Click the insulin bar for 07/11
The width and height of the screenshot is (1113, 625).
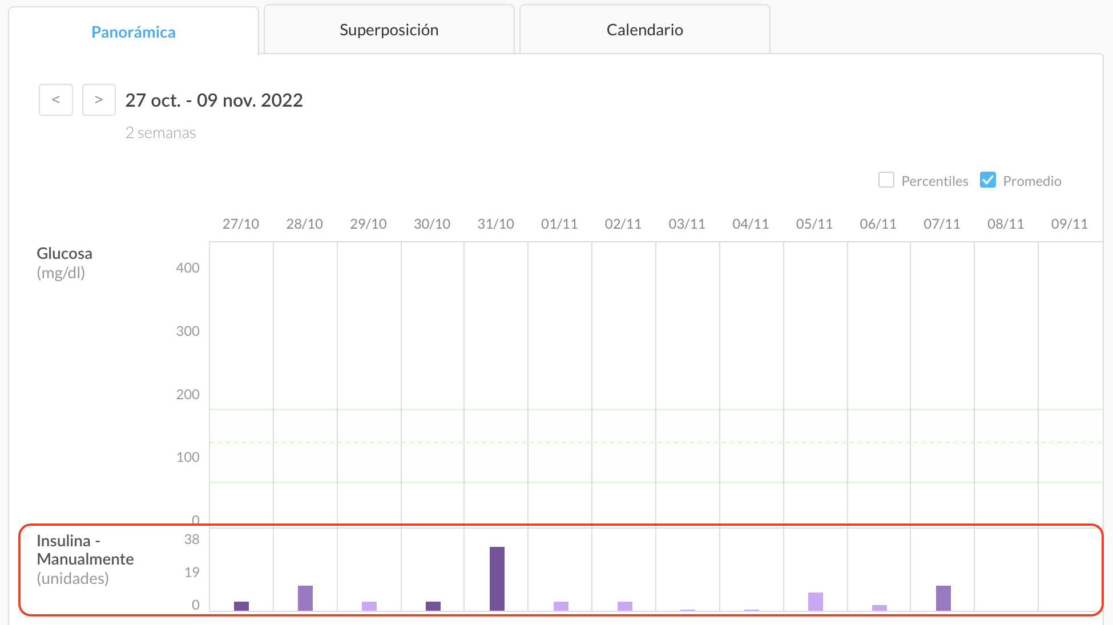point(943,598)
